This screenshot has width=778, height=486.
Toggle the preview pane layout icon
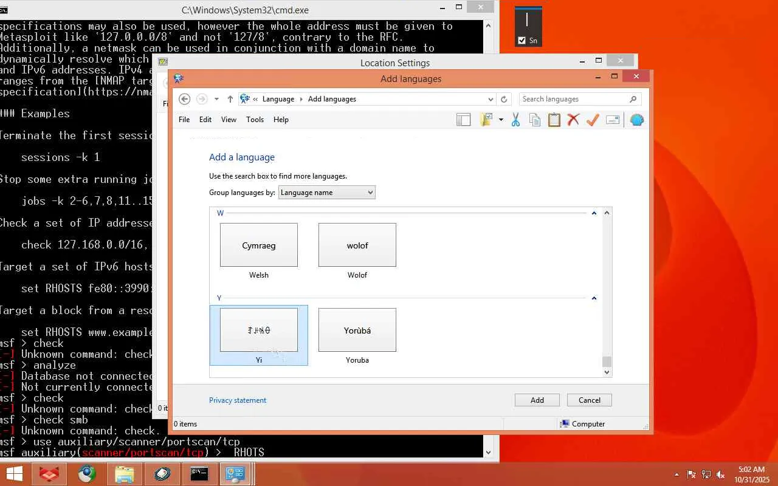click(x=463, y=120)
